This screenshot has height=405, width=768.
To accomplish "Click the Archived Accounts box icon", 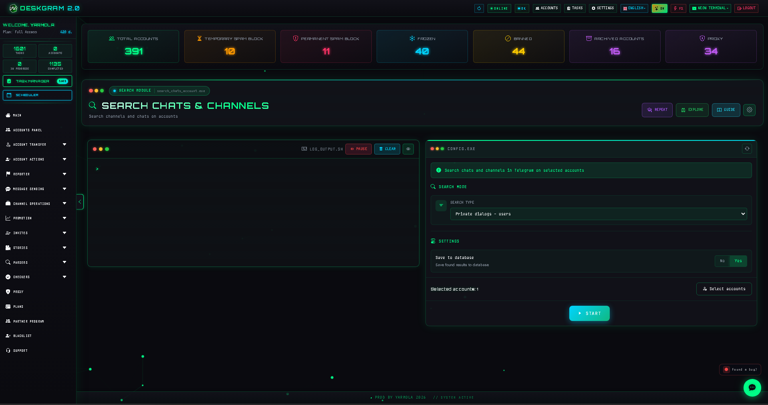I will coord(589,38).
